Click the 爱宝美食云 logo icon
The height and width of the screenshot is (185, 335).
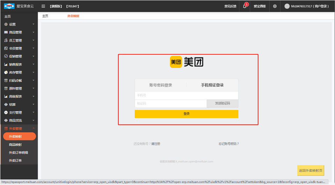click(9, 6)
